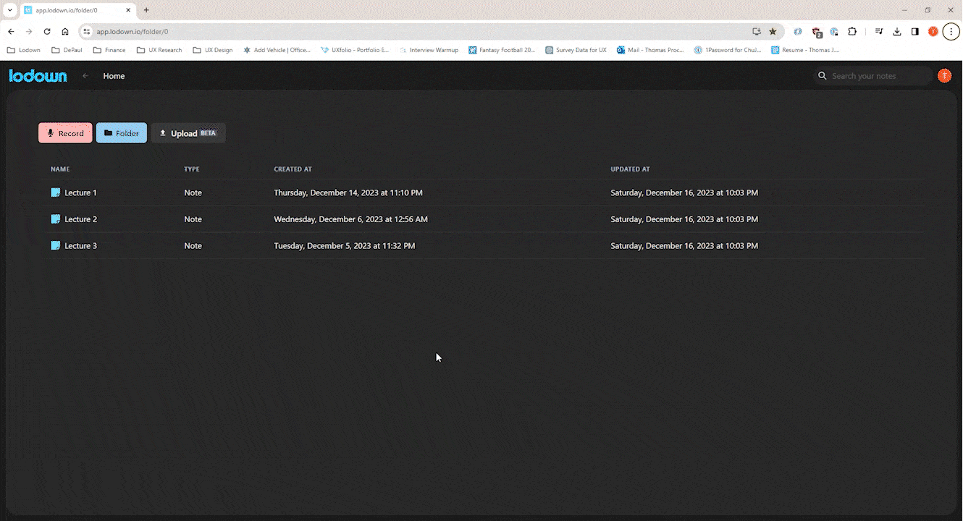Select the app.lodown.io browser tab
Viewport: 963px width, 521px height.
[69, 11]
